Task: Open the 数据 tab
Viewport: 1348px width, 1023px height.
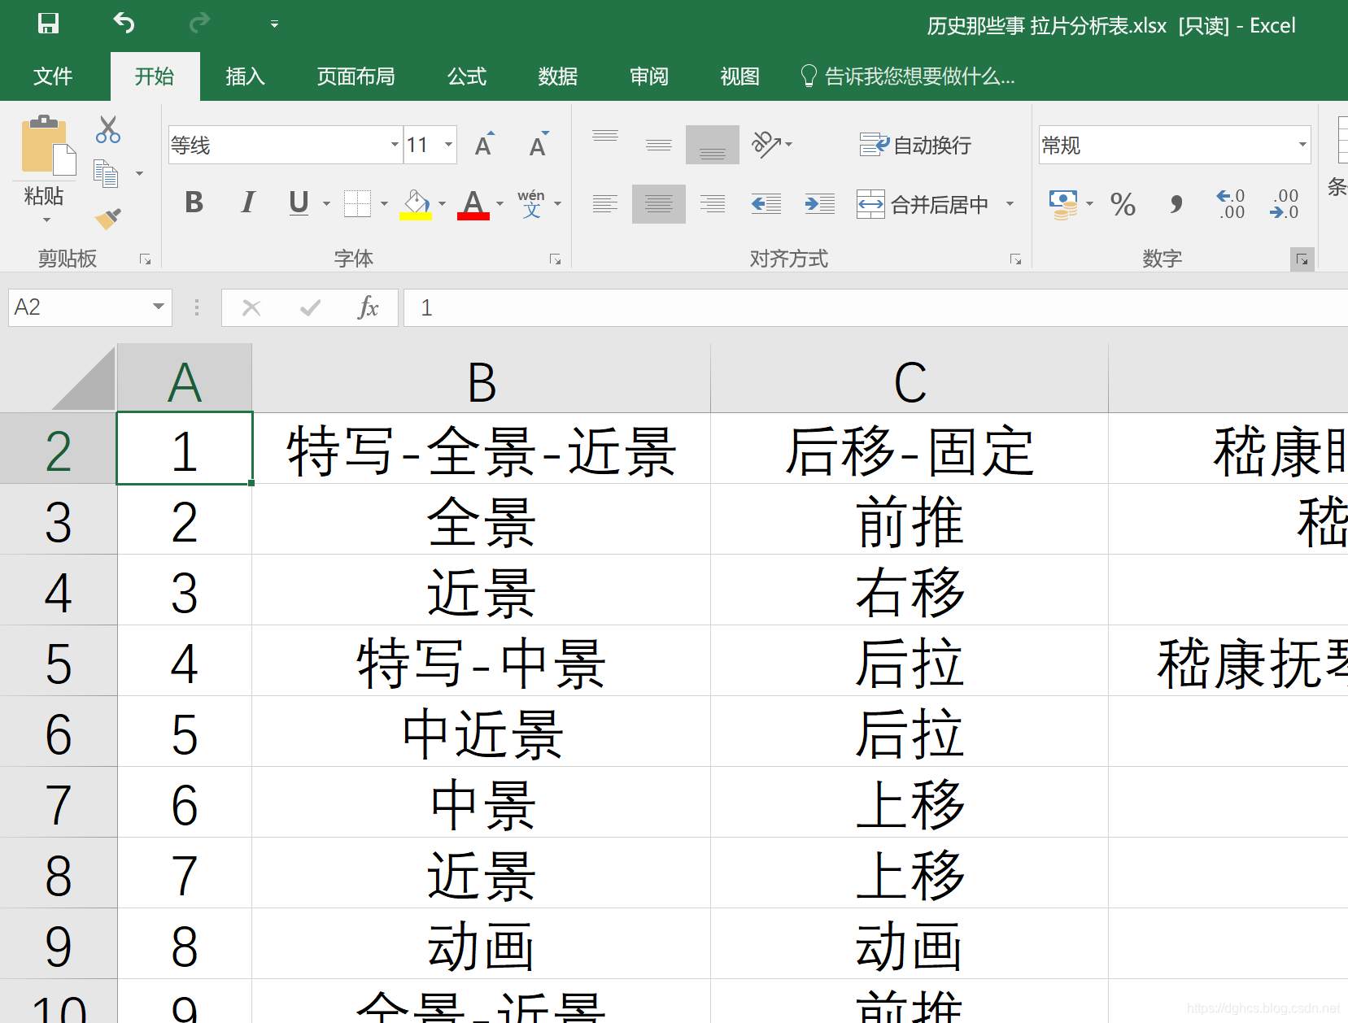Action: pos(558,76)
